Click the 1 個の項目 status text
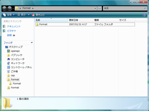This screenshot has height=111, width=149. pyautogui.click(x=23, y=99)
